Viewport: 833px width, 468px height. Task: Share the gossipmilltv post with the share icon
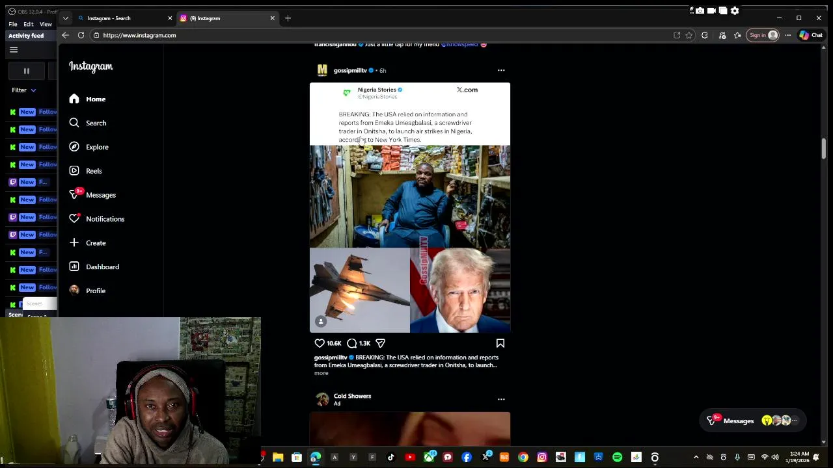click(x=381, y=343)
